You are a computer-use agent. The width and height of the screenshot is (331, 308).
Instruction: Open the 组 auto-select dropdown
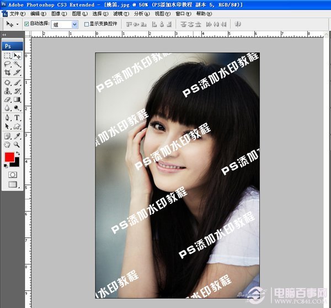[65, 24]
